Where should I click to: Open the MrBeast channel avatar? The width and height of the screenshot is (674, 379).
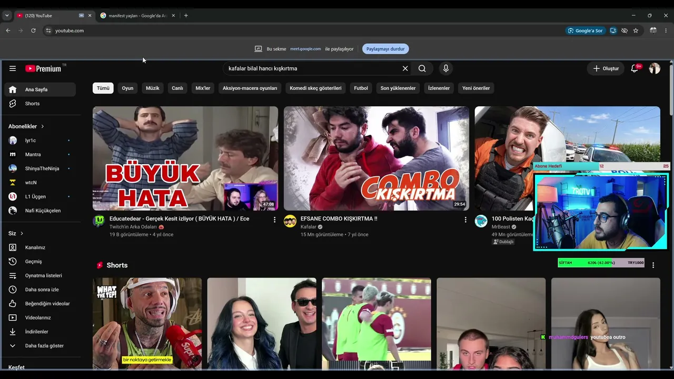tap(481, 221)
